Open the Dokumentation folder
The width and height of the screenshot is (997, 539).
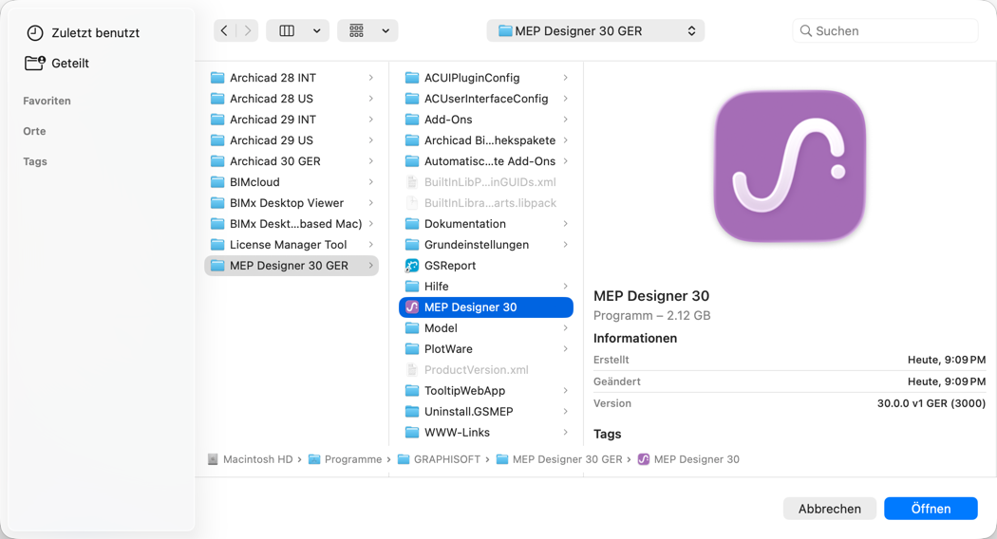(486, 224)
